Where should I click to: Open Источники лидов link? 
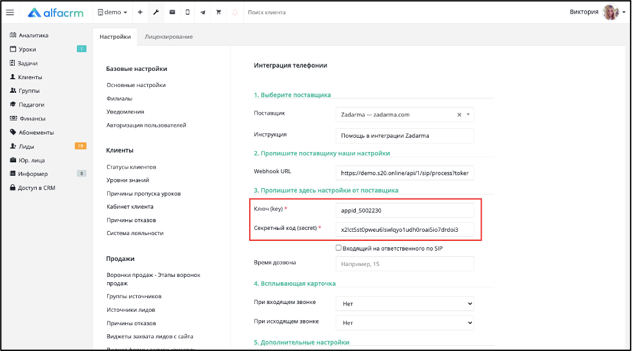[130, 310]
